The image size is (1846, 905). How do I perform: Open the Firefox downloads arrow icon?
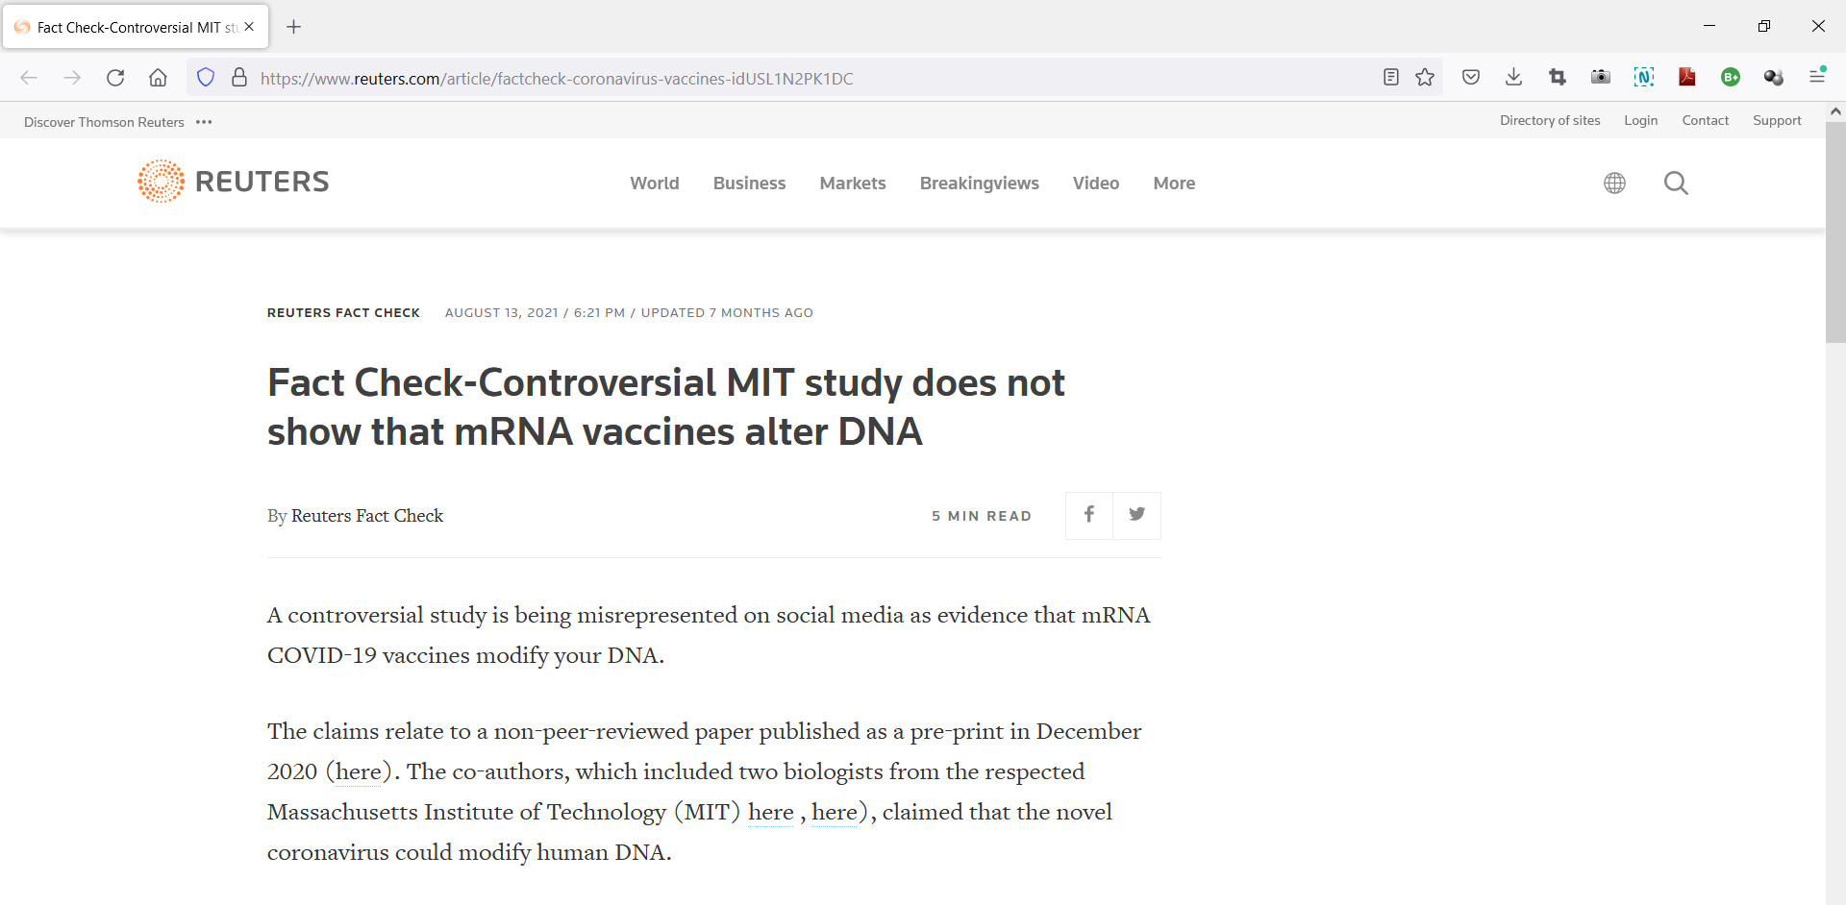(x=1513, y=78)
